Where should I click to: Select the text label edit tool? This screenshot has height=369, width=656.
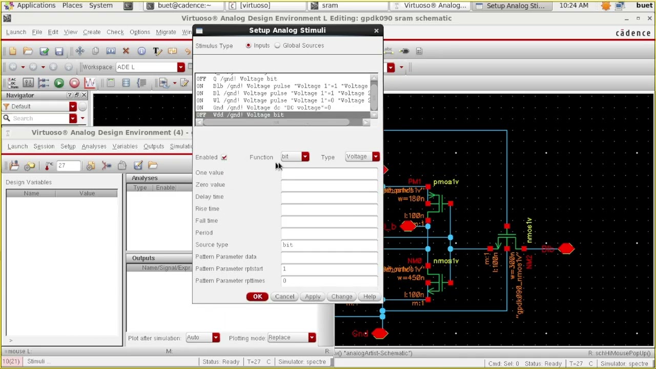(157, 51)
